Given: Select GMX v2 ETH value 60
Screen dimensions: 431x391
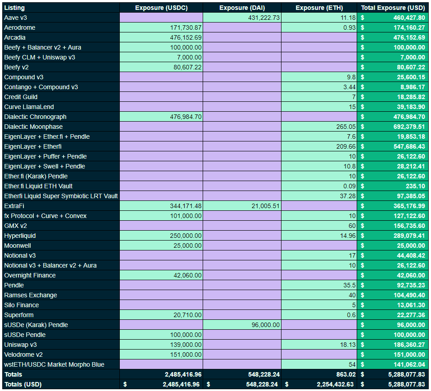Looking at the screenshot, I should pyautogui.click(x=319, y=226).
